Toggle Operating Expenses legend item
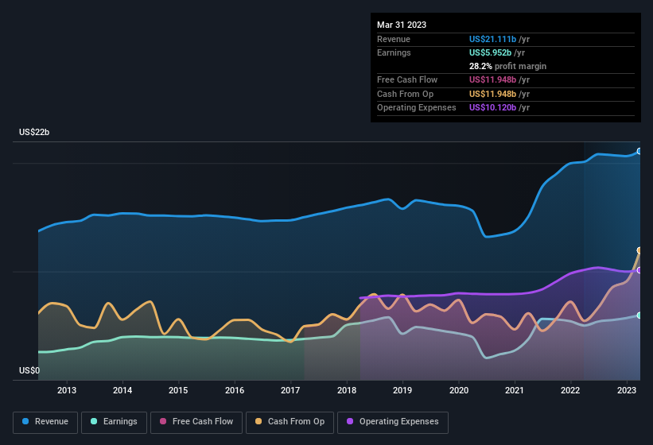The height and width of the screenshot is (445, 653). pos(392,422)
